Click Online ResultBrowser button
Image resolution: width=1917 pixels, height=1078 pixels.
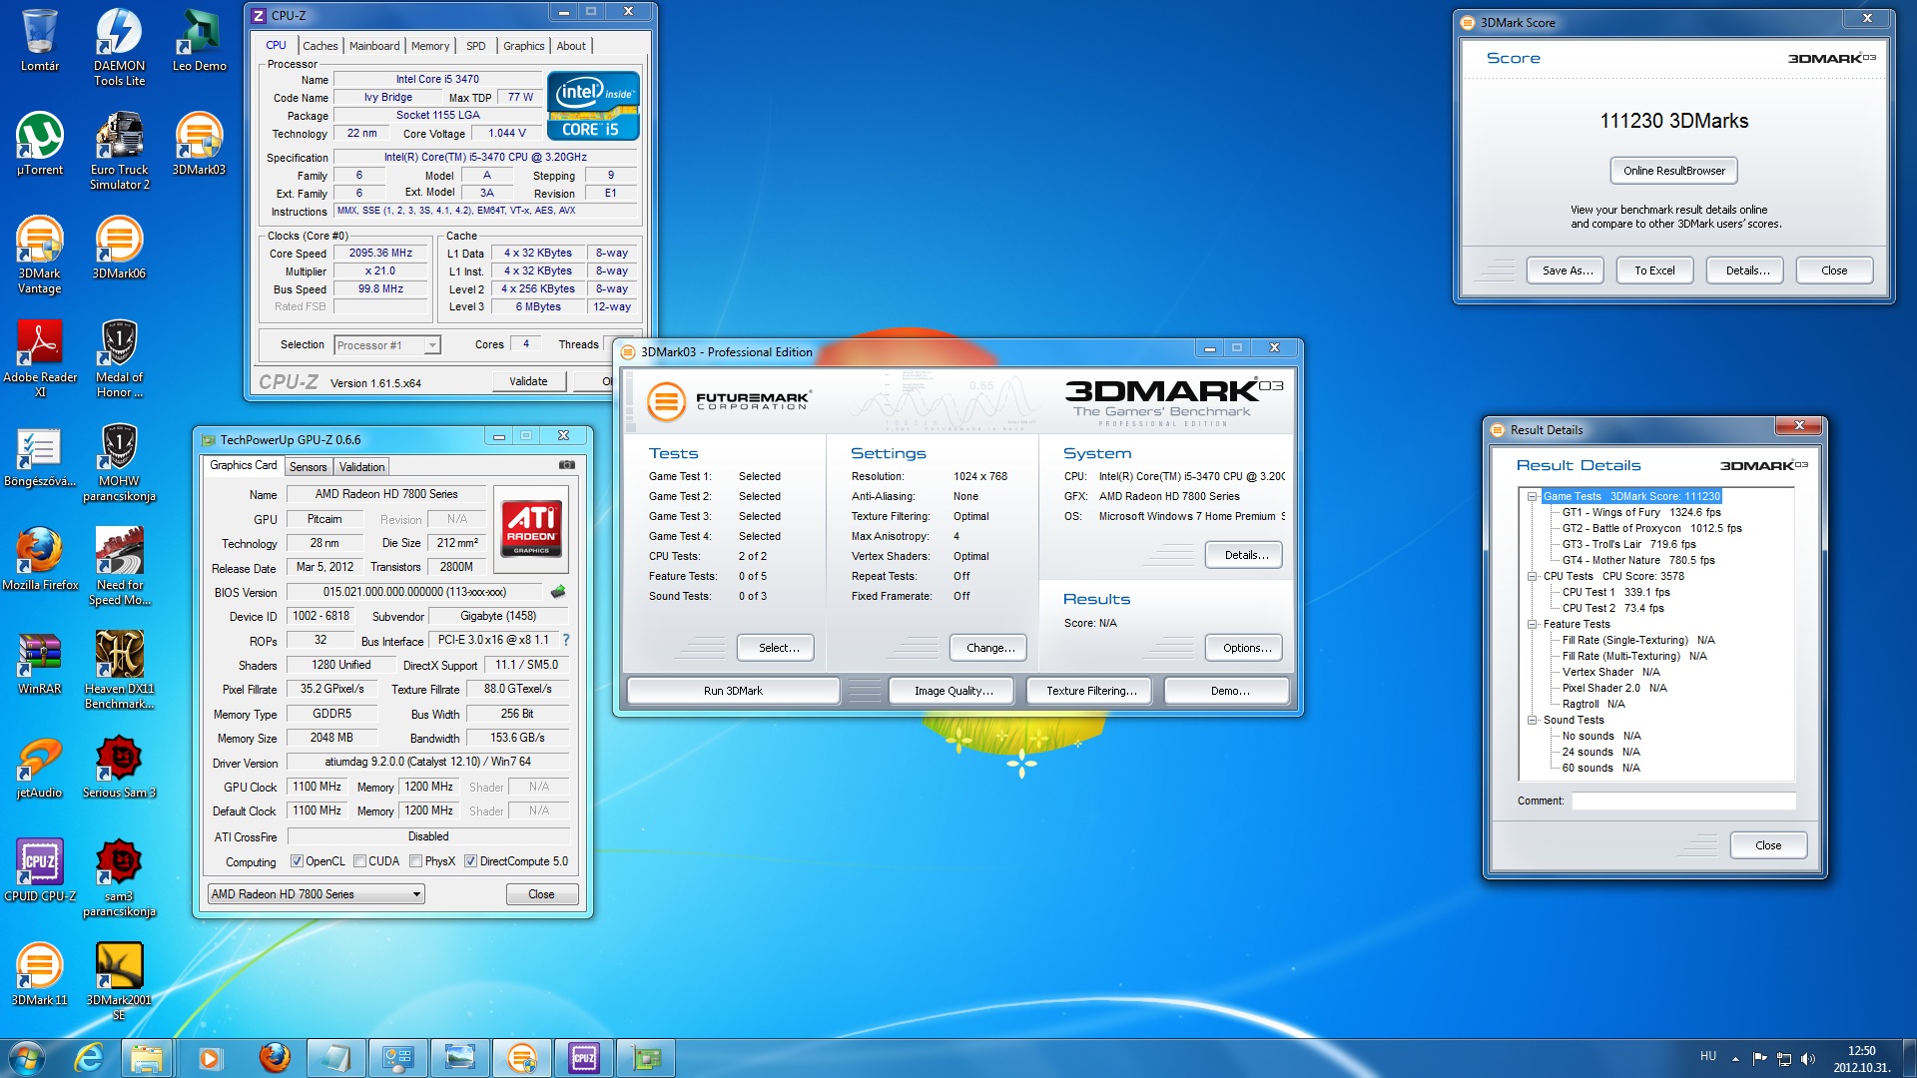point(1674,171)
